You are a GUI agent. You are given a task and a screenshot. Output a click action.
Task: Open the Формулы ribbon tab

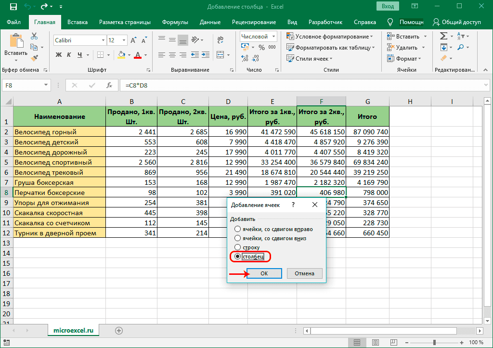tap(175, 22)
